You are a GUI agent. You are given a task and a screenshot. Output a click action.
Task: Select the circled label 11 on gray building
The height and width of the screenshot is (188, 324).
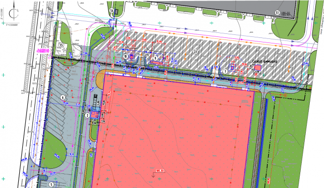277,13
